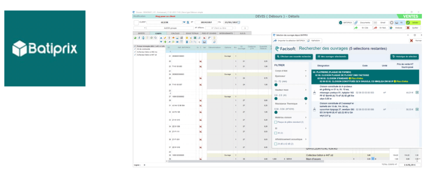Open the small combo box left of ALEOR groupe
Viewport: 435px width, 185px height.
click(x=140, y=28)
